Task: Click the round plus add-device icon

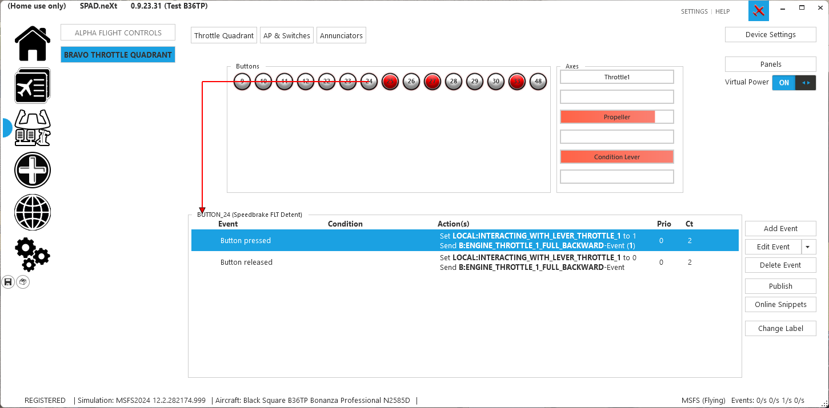Action: point(33,170)
